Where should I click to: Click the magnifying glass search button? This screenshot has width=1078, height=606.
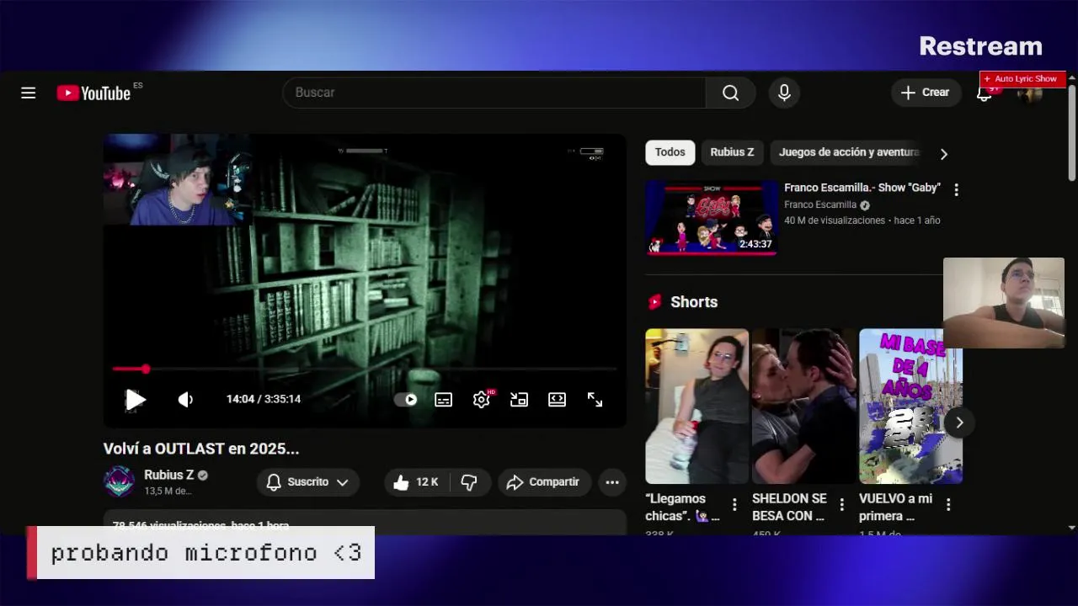[x=730, y=93]
